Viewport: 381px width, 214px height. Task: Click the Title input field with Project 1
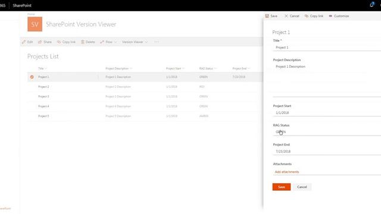pyautogui.click(x=327, y=48)
